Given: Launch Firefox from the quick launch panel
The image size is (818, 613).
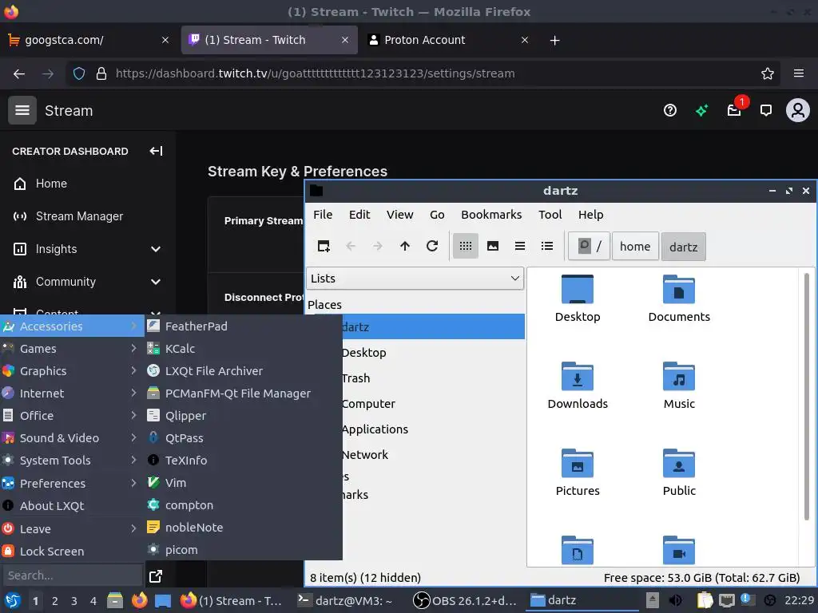Looking at the screenshot, I should pyautogui.click(x=139, y=600).
